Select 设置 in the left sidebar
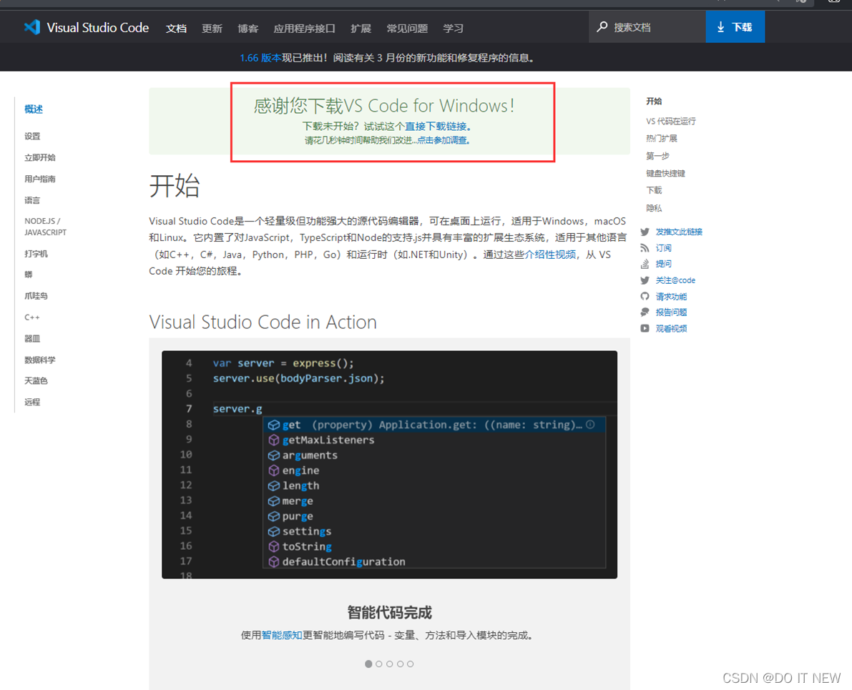852x690 pixels. tap(32, 137)
